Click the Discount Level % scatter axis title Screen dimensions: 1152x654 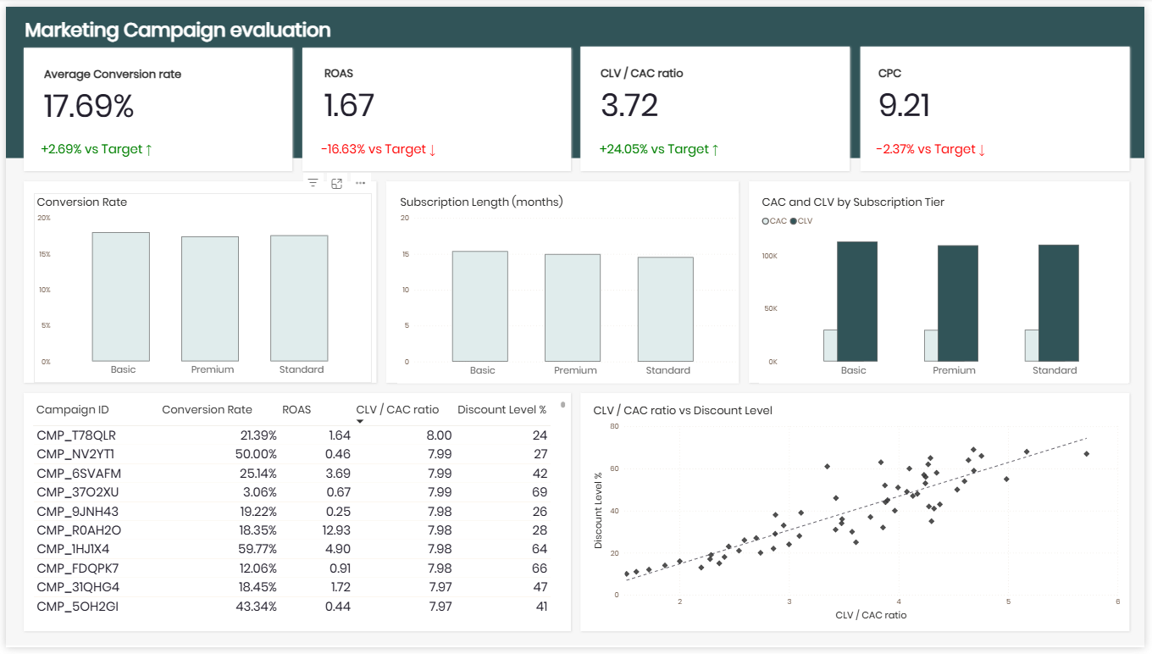(x=598, y=510)
